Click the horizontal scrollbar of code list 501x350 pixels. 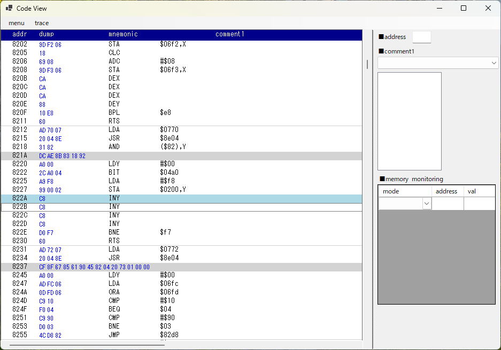point(87,345)
